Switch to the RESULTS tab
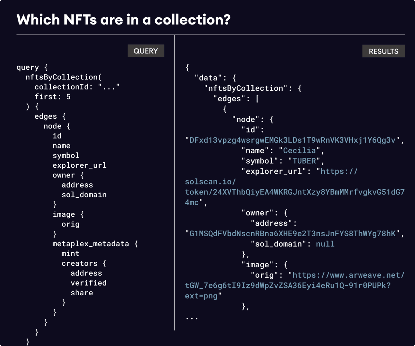Screen dimensions: 415x346 point(383,51)
